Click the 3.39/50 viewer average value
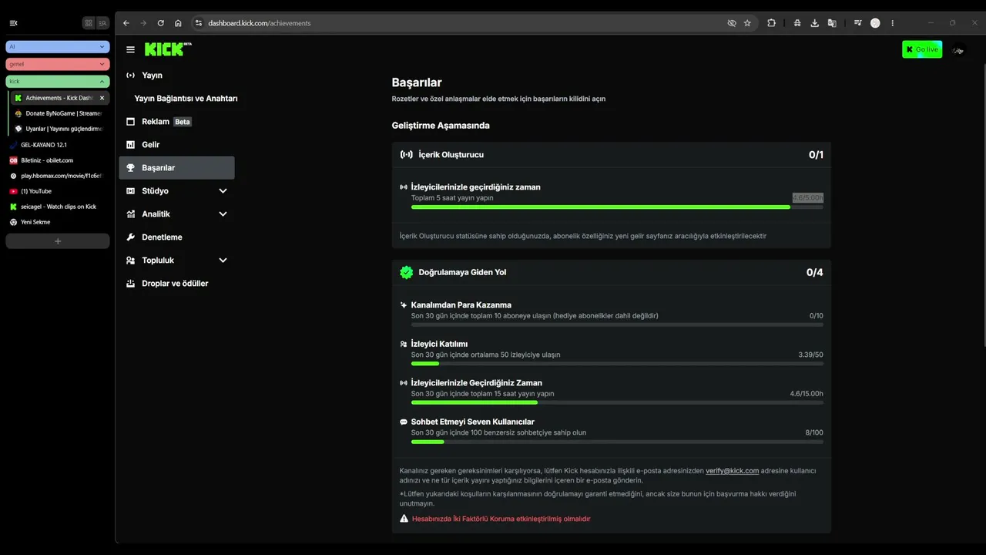 (810, 355)
